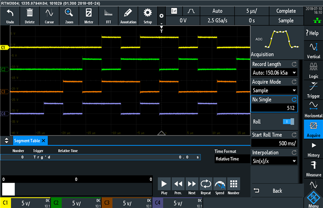This screenshot has width=323, height=208.
Task: Click the Sample mode header field
Action: 286,20
